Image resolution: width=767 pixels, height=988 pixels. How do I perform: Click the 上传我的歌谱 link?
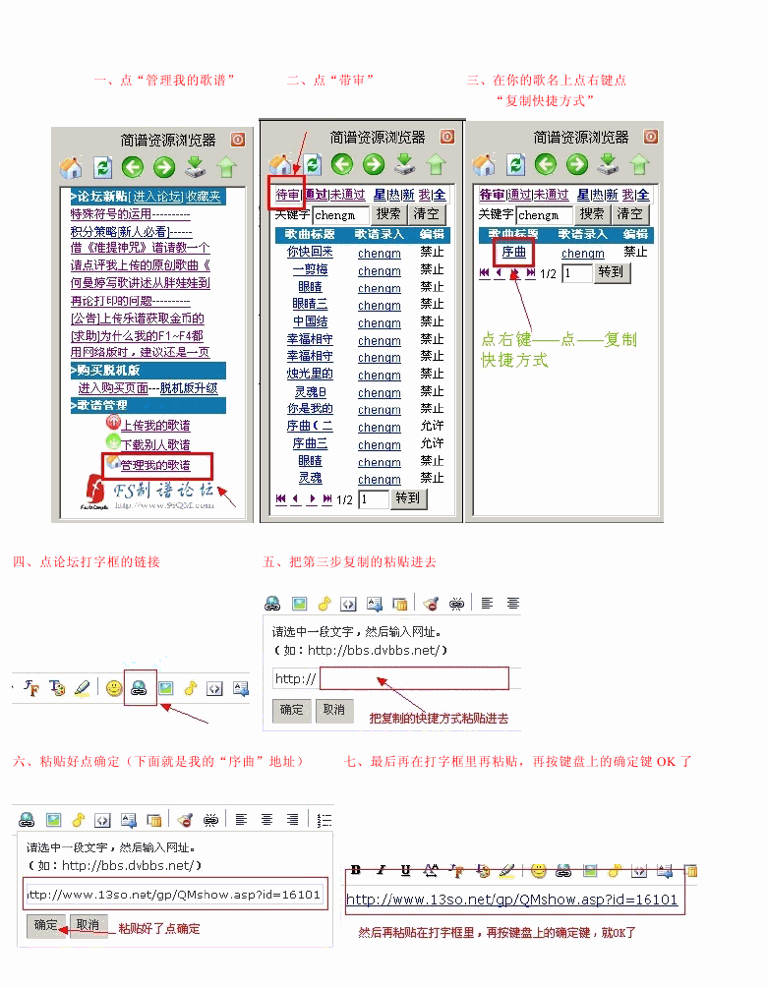[155, 426]
